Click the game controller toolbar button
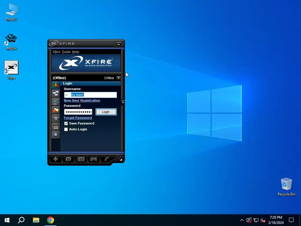The image size is (301, 226). click(x=93, y=159)
